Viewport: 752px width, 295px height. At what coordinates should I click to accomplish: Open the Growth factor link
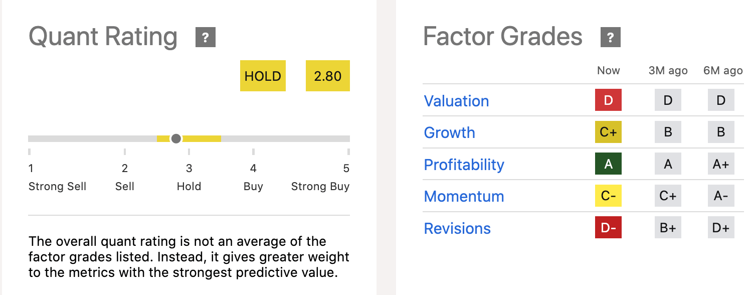[449, 132]
